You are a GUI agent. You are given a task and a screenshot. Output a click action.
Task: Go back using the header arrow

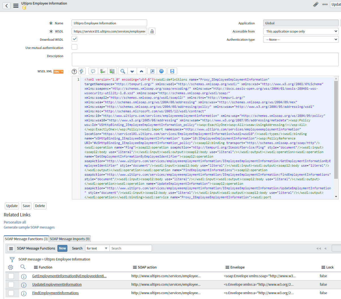(x=7, y=6)
